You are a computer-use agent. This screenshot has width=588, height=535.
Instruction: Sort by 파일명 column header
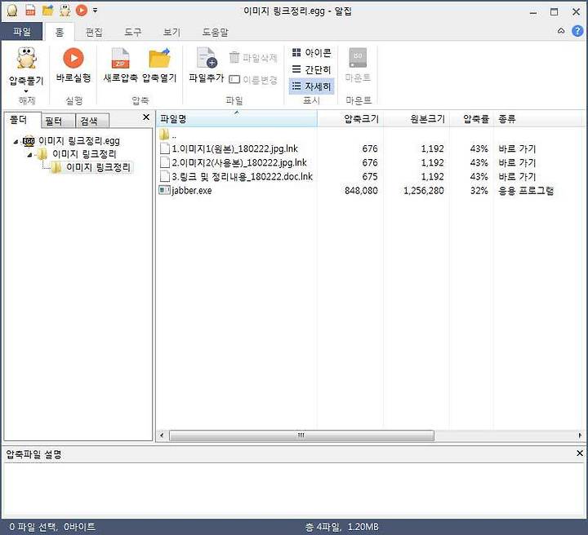(x=237, y=119)
